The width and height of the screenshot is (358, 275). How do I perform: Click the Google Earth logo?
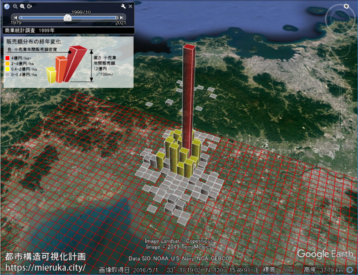[325, 254]
